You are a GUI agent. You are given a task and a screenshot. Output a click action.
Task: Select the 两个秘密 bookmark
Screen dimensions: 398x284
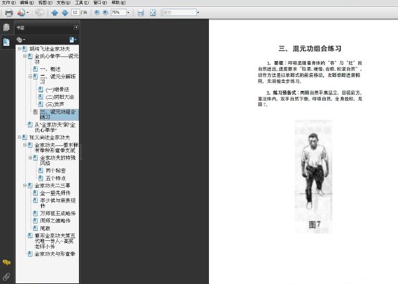pos(56,171)
